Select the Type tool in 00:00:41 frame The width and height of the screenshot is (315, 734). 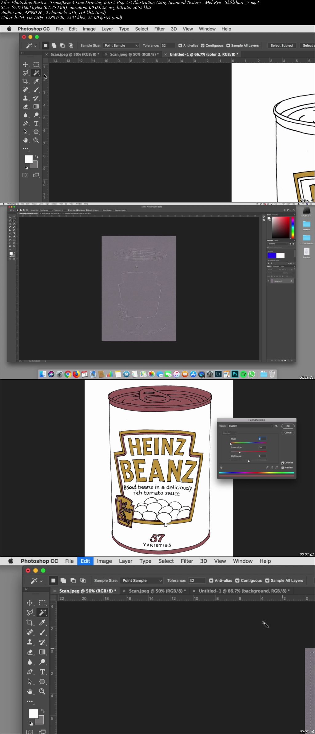coord(36,123)
